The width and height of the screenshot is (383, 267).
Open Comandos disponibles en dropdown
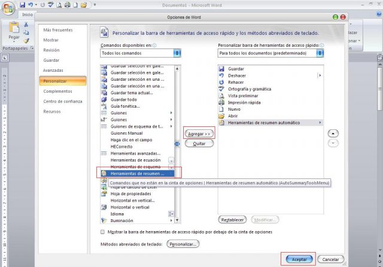(141, 53)
